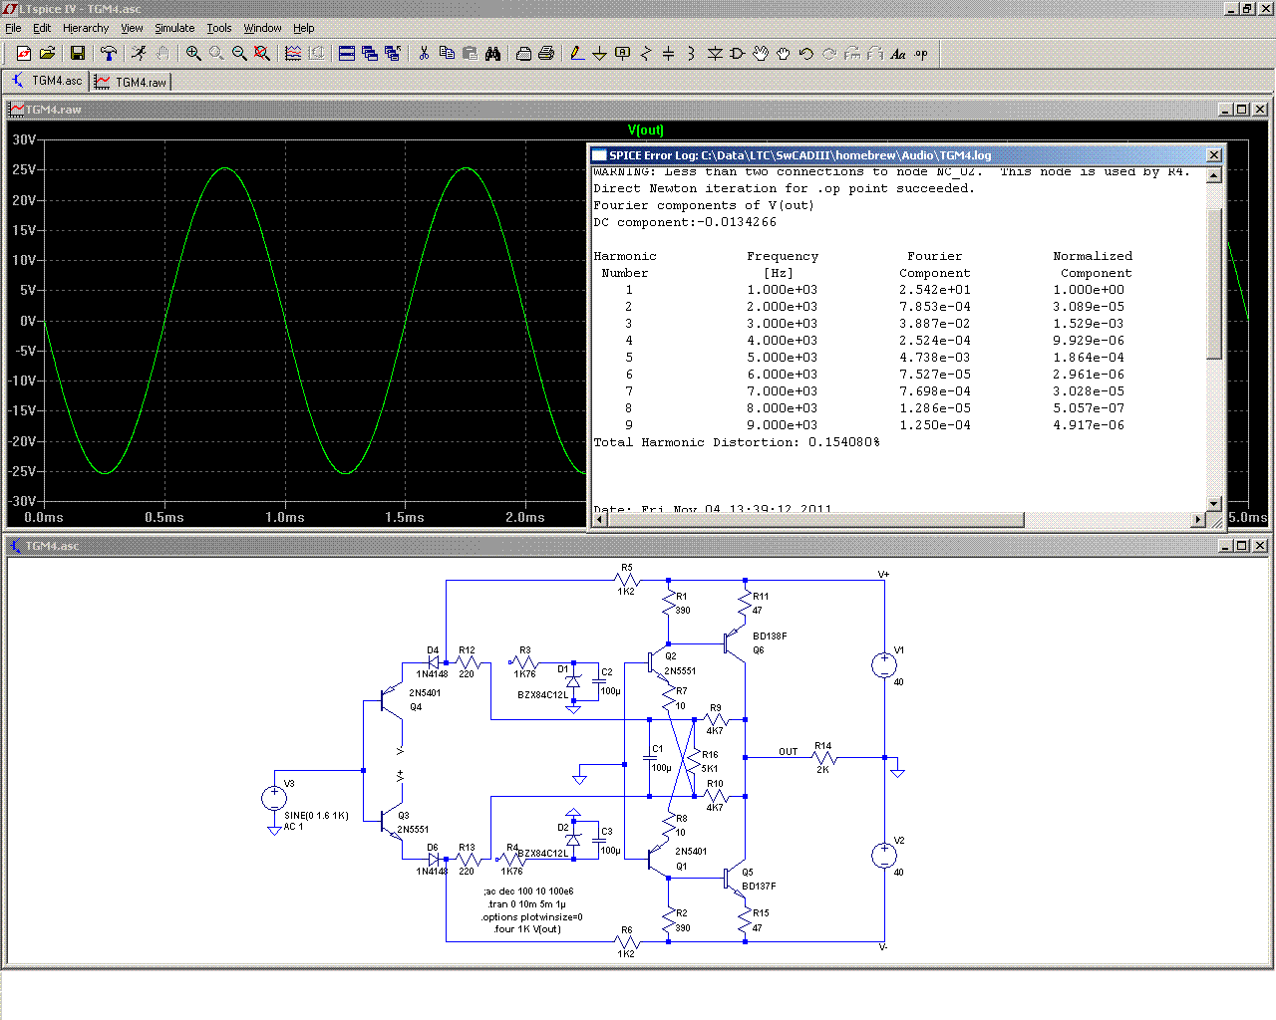Viewport: 1276px width, 1020px height.
Task: Click the OUT net label in schematic
Action: (789, 752)
